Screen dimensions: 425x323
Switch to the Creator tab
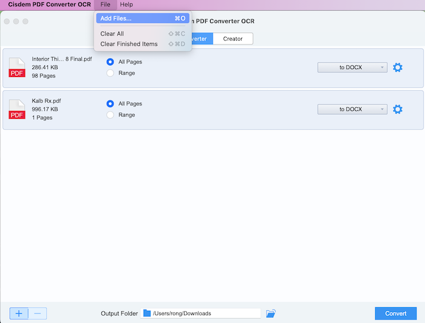click(x=233, y=39)
